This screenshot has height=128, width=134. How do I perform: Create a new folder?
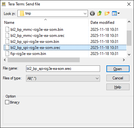click(107, 13)
